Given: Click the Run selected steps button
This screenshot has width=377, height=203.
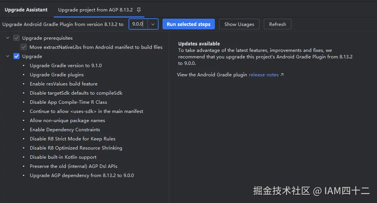Looking at the screenshot, I should click(x=188, y=24).
